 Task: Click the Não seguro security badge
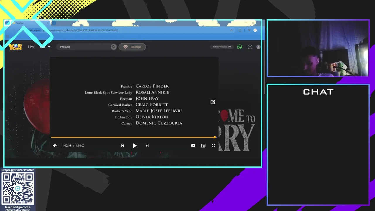(x=35, y=30)
